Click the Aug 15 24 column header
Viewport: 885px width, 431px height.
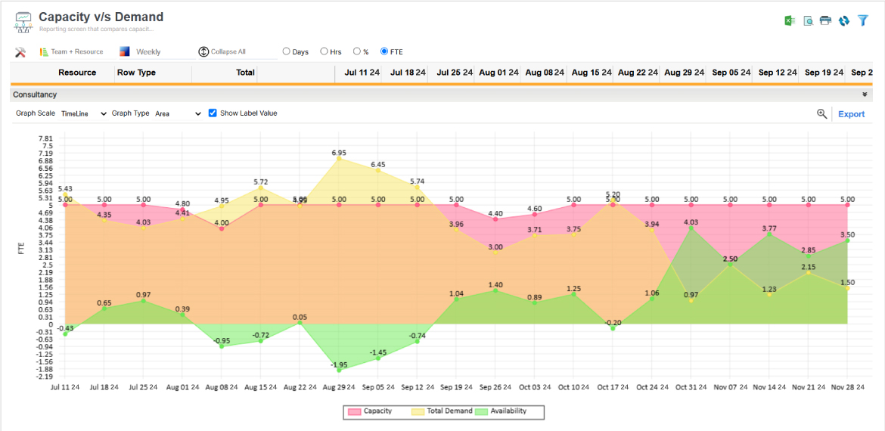(592, 72)
